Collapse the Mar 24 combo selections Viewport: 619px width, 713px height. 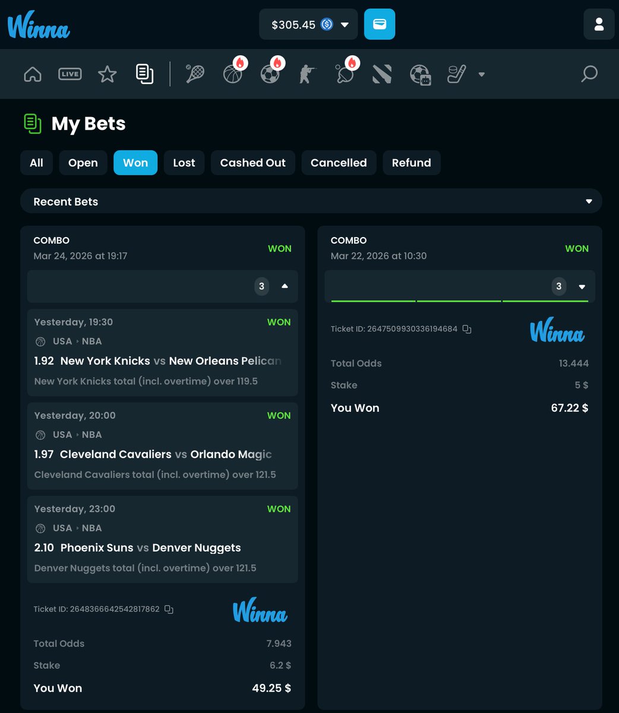click(285, 286)
